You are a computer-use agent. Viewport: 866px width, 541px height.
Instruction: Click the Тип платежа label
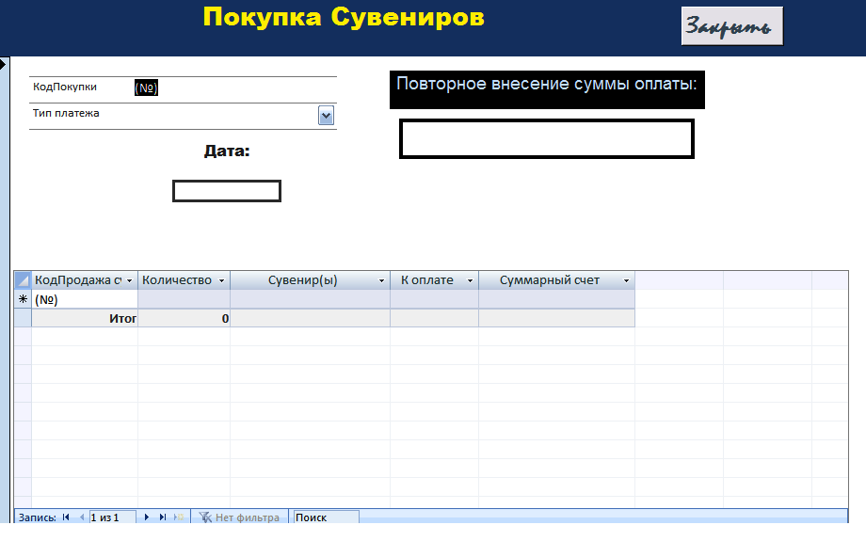(66, 113)
